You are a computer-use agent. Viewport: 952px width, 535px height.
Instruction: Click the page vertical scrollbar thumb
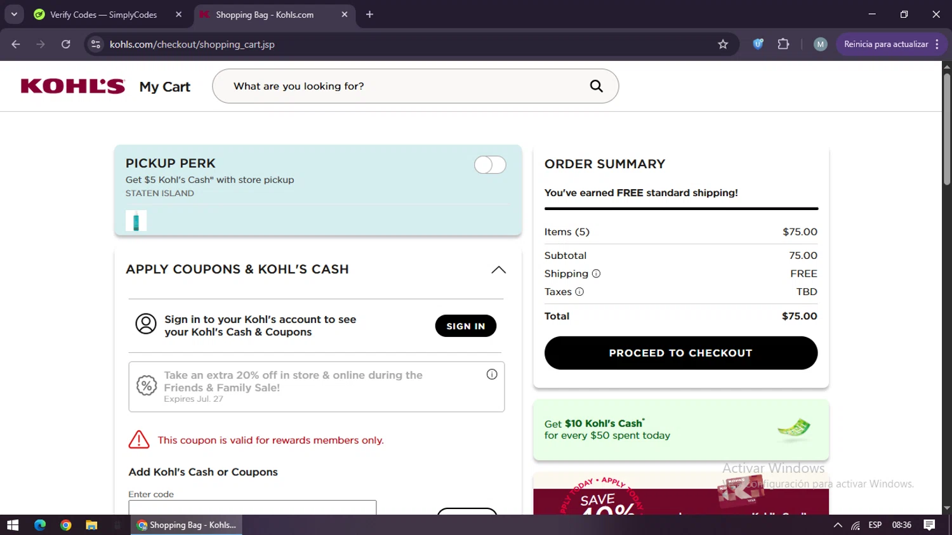[947, 129]
